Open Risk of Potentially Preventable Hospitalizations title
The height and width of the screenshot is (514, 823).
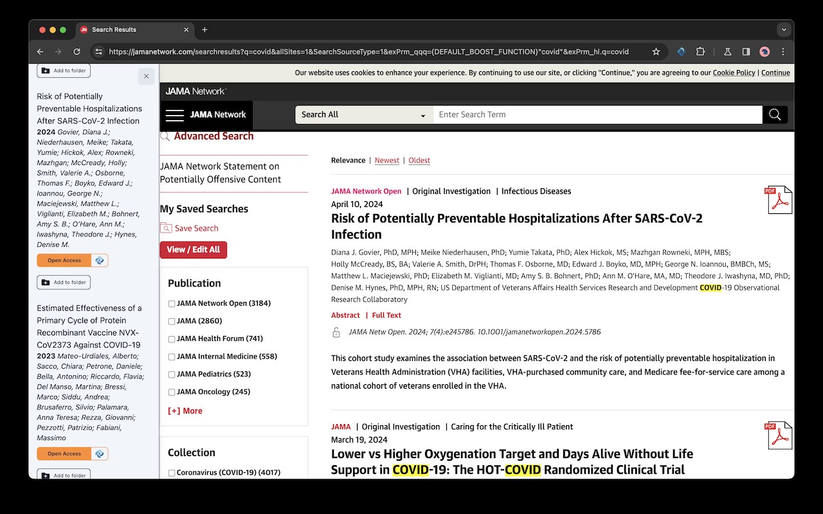(x=517, y=226)
